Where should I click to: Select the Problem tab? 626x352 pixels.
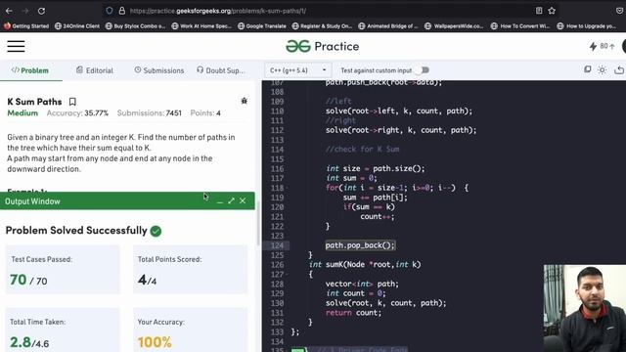point(30,70)
